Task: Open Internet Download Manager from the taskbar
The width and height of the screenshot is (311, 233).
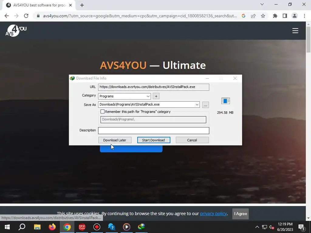Action: [x=142, y=227]
